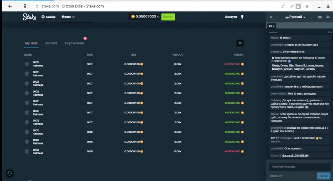Switch to the High Rollers tab
Viewport: 333px width, 181px height.
[x=75, y=43]
